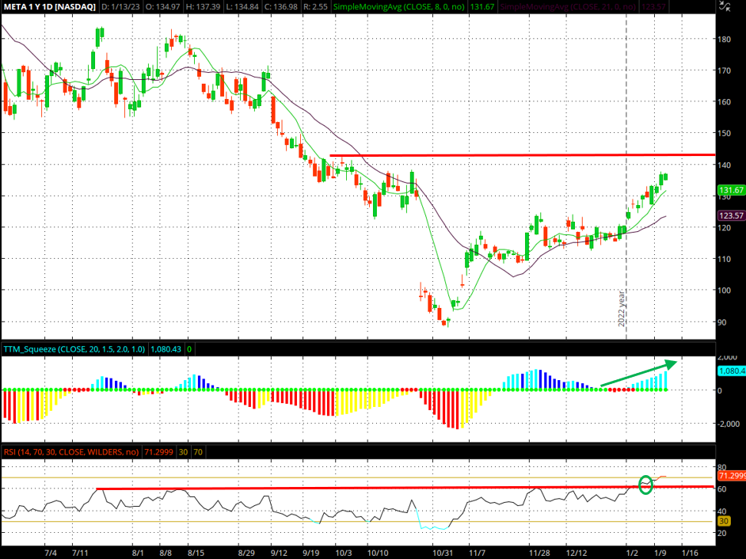Click the 140 price axis label

tap(724, 165)
